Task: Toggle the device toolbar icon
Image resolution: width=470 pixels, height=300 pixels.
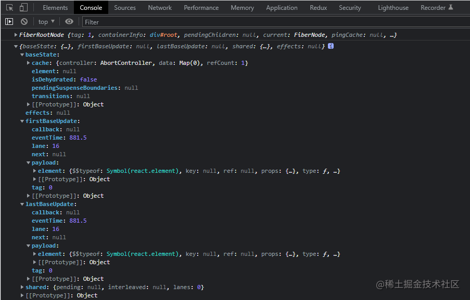Action: pos(23,7)
